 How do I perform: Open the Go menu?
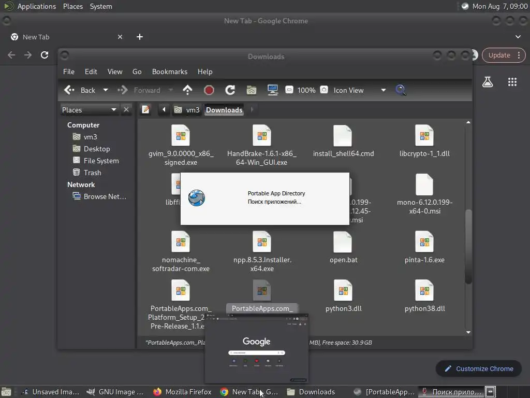tap(137, 72)
